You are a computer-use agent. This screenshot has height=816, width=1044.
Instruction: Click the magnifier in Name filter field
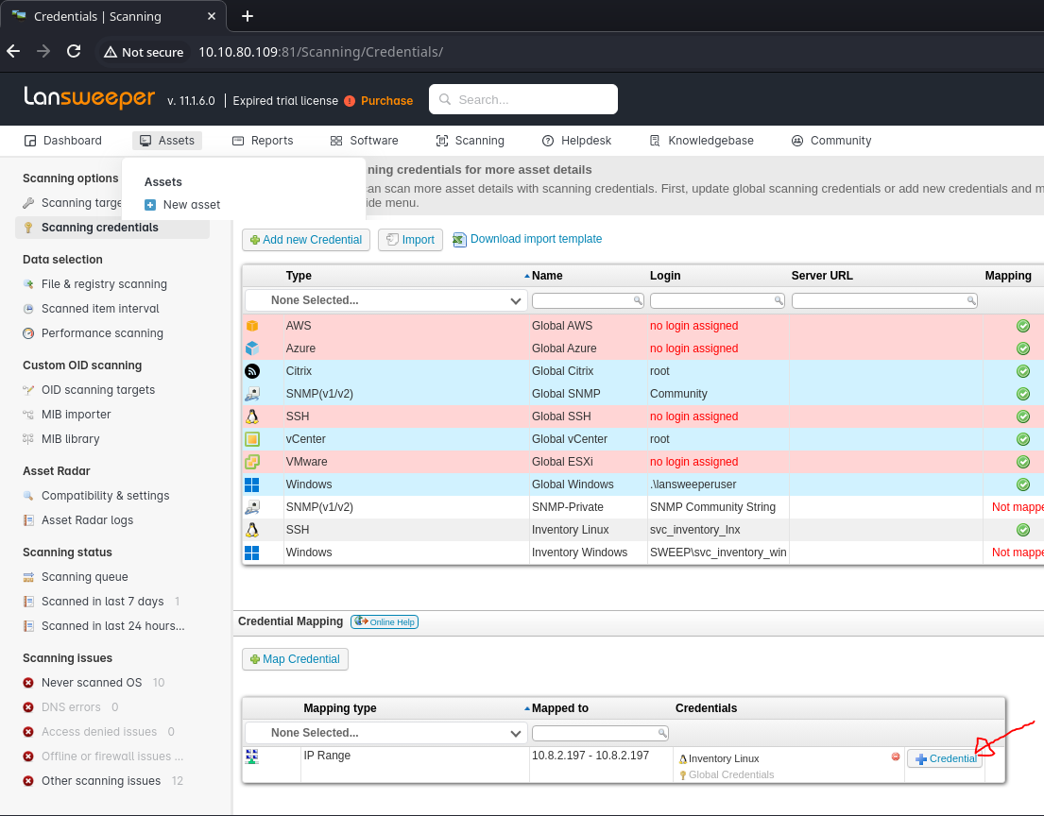coord(637,301)
